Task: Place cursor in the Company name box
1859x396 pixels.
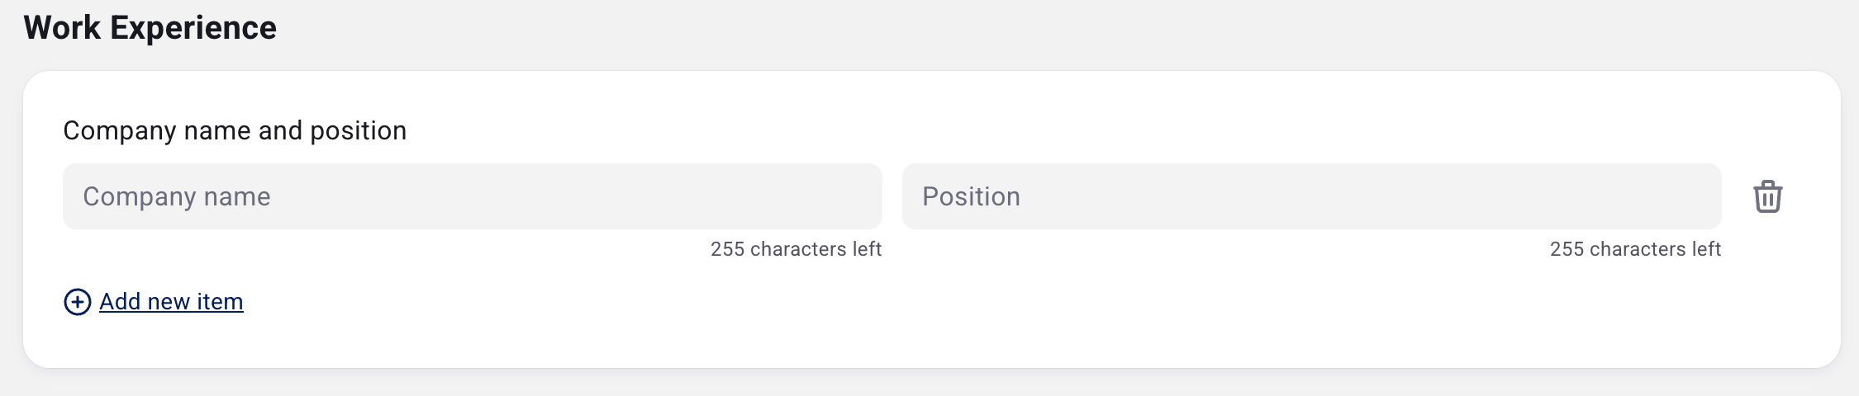Action: tap(472, 196)
